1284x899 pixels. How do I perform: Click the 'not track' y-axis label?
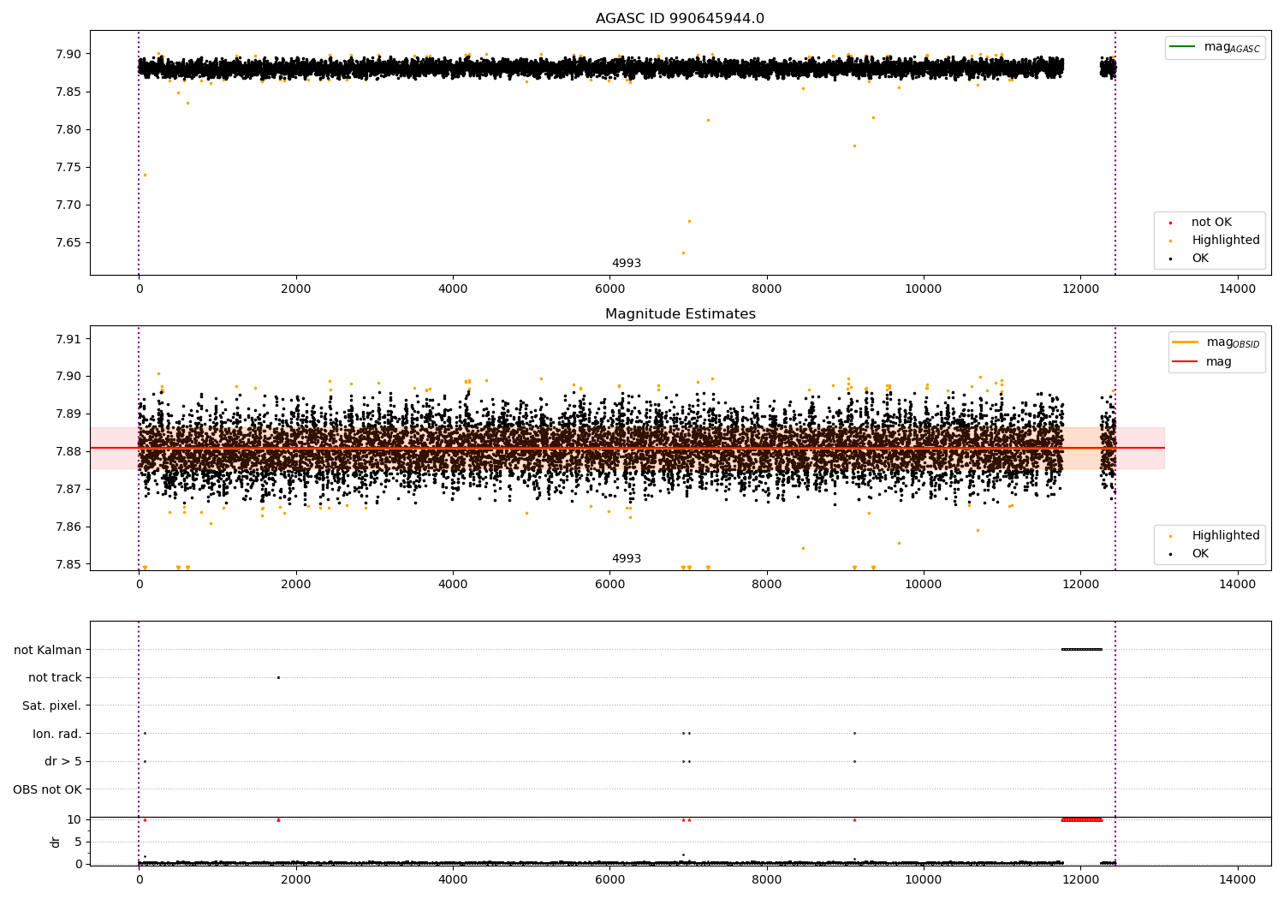click(x=55, y=678)
